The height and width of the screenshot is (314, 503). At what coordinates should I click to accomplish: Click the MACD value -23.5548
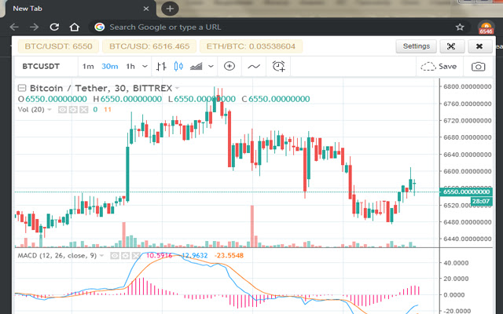coord(229,255)
